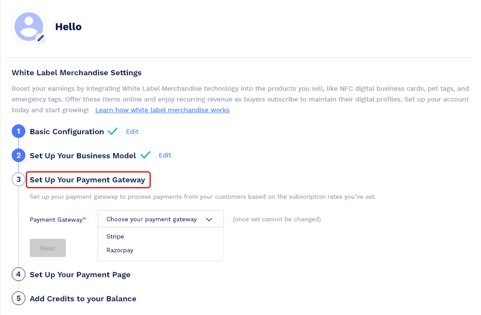Expand Add Credits to your Balance step
481x315 pixels.
(83, 299)
